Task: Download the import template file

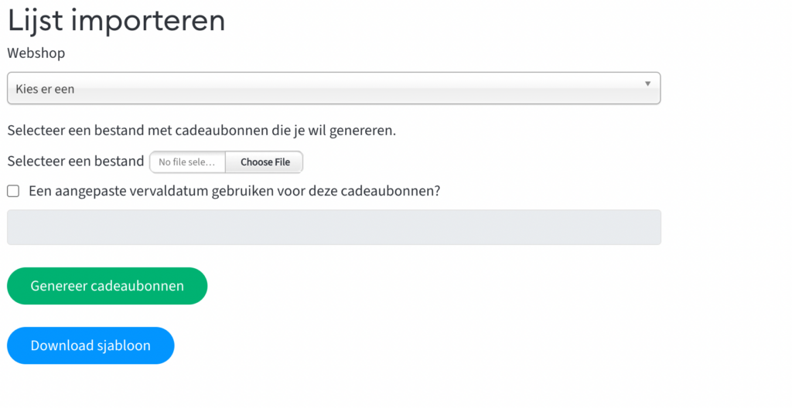Action: (90, 345)
